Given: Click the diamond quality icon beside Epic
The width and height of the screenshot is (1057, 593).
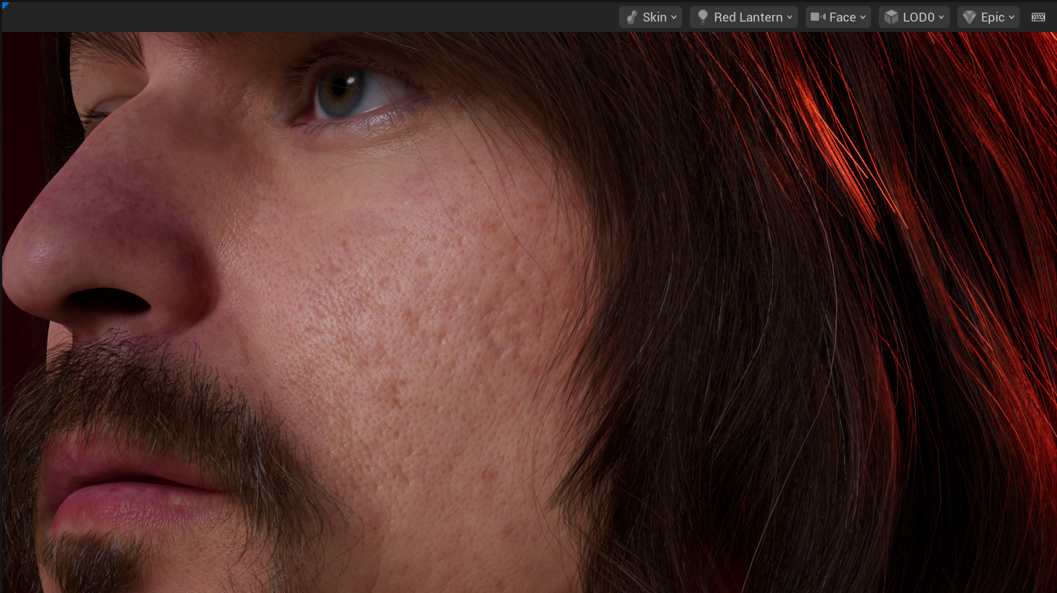Looking at the screenshot, I should point(969,17).
